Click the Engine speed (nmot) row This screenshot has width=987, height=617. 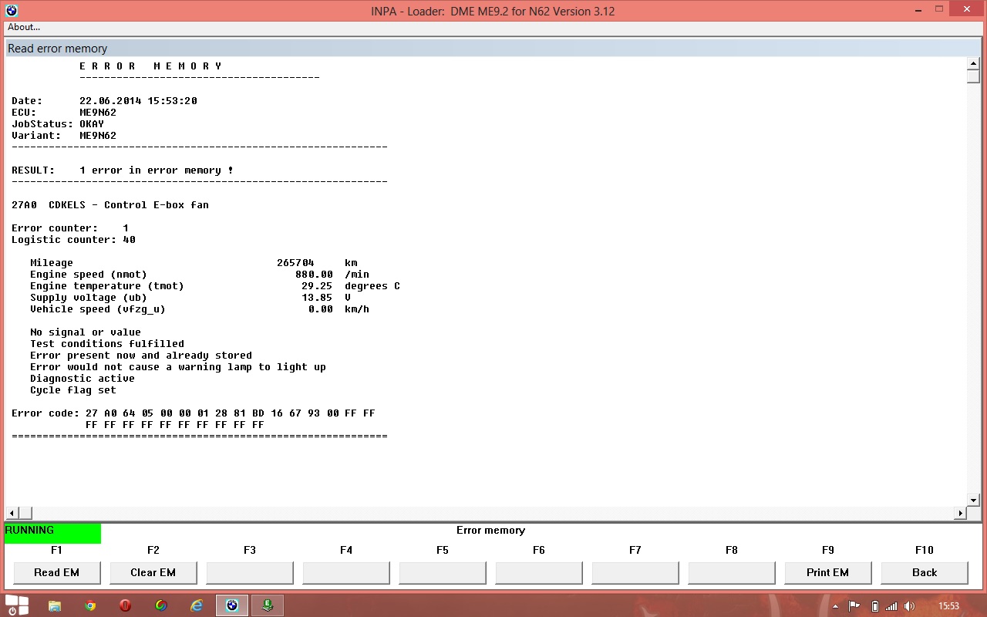[x=200, y=275]
